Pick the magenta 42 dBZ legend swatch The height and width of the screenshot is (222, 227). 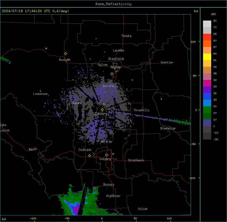tap(207, 83)
